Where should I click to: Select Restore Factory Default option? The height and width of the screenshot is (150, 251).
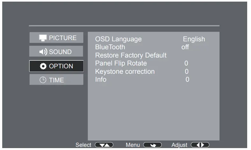131,55
